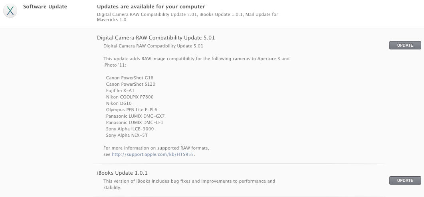The height and width of the screenshot is (197, 424).
Task: Click the OS X Software Update icon
Action: [x=10, y=11]
